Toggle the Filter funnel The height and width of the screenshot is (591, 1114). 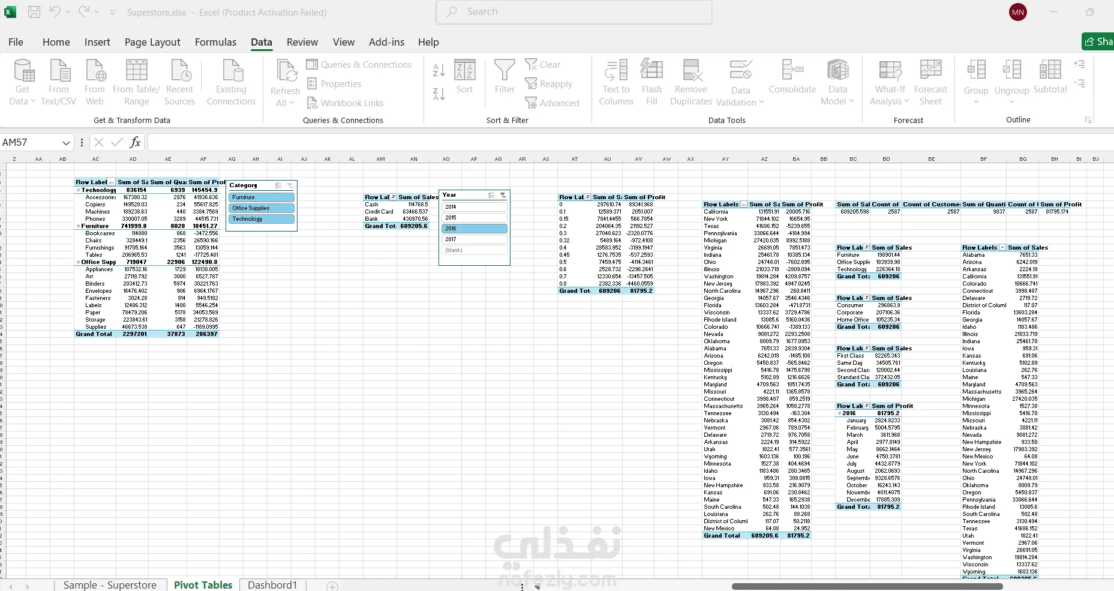[x=505, y=77]
